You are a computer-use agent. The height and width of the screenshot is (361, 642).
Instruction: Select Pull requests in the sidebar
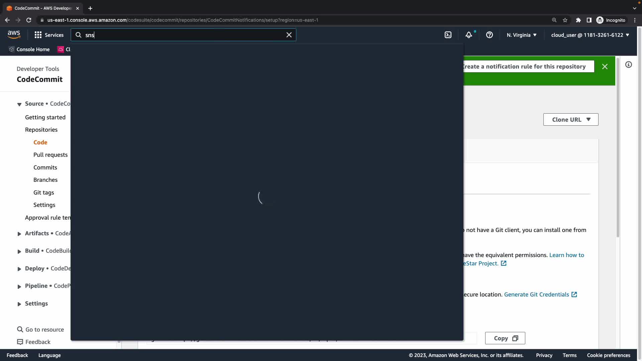click(50, 155)
